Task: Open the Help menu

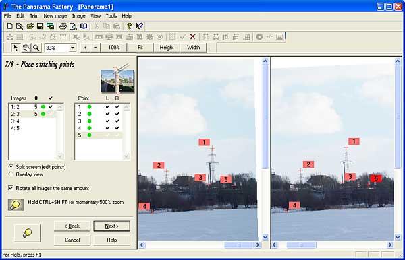Action: [127, 16]
